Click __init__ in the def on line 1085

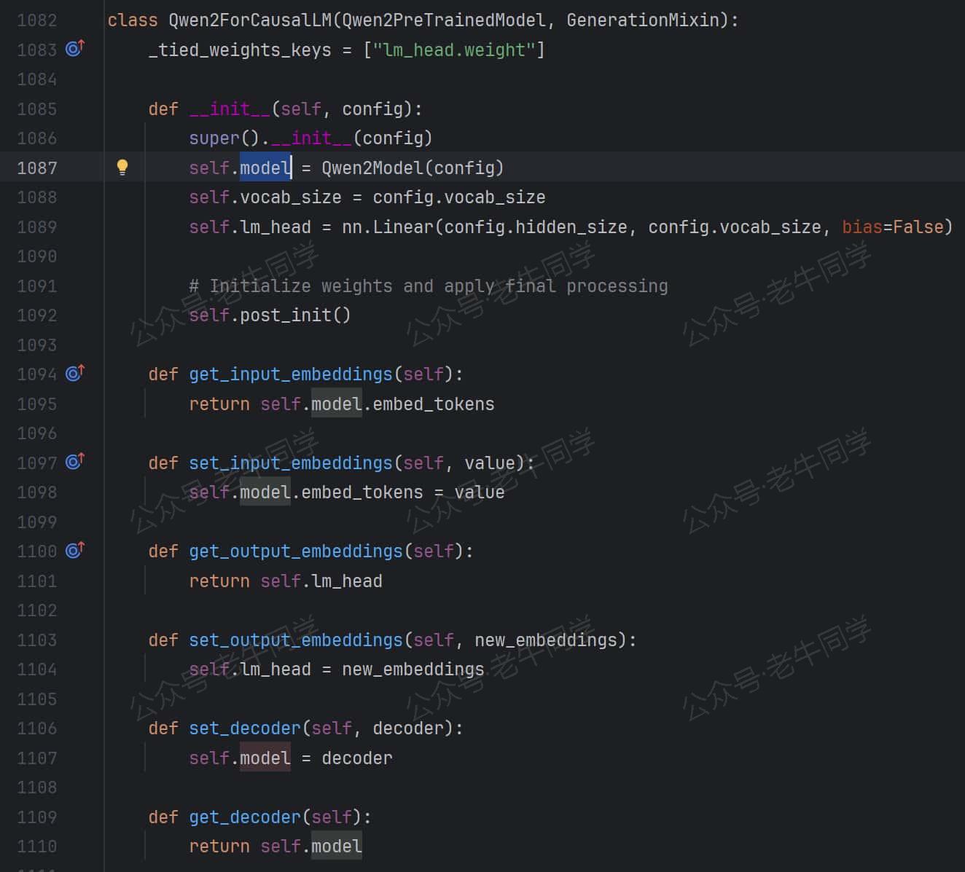(x=230, y=109)
